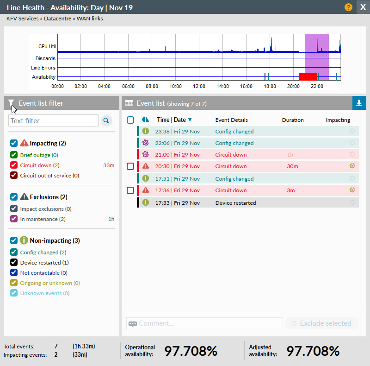Check the select-all checkbox in the event list header

(x=130, y=120)
